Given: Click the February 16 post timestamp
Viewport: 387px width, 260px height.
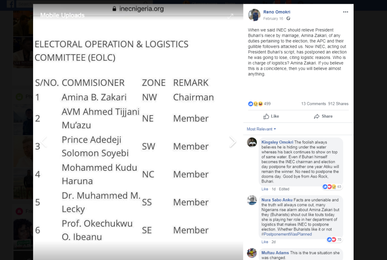Looking at the screenshot, I should [x=273, y=19].
